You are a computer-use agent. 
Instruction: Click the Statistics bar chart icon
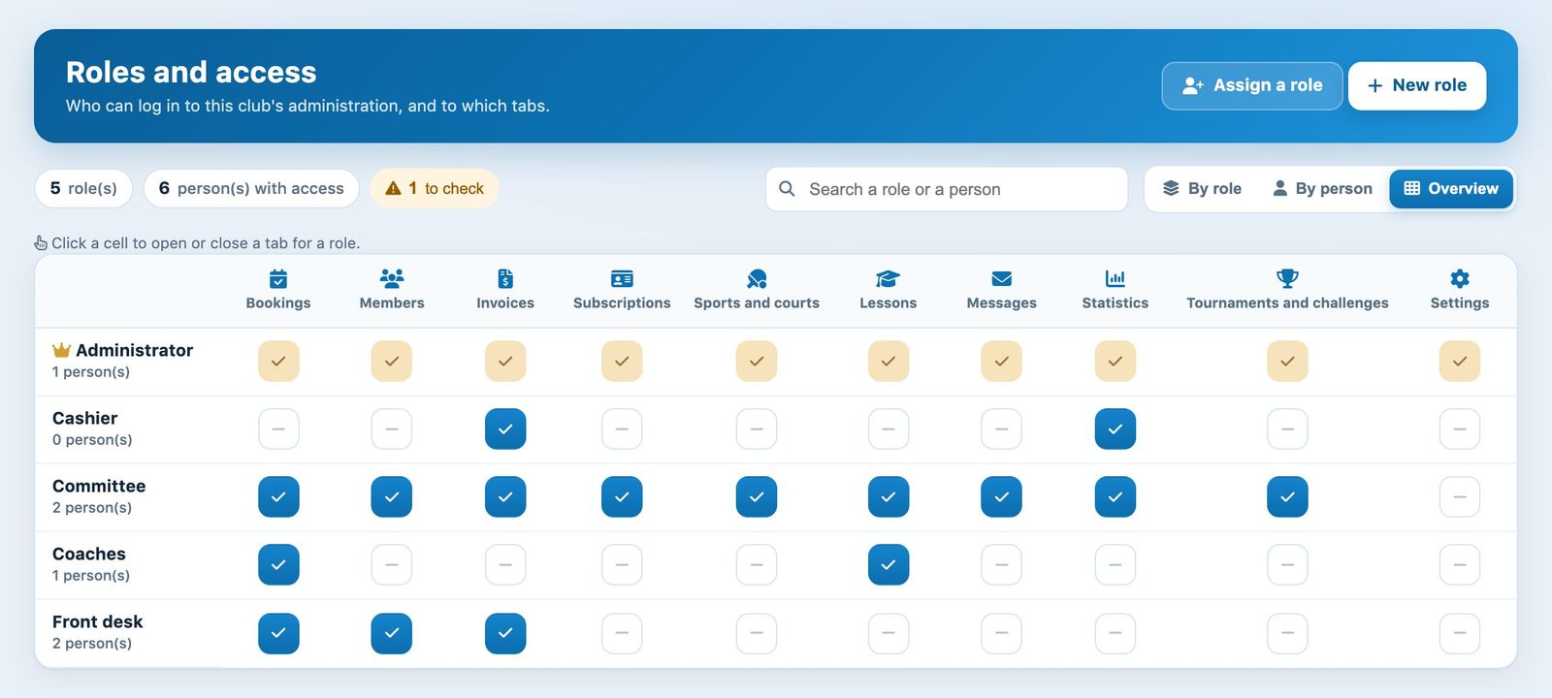1115,279
